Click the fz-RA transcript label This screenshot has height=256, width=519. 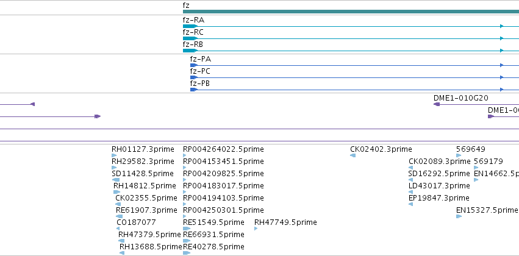click(193, 20)
